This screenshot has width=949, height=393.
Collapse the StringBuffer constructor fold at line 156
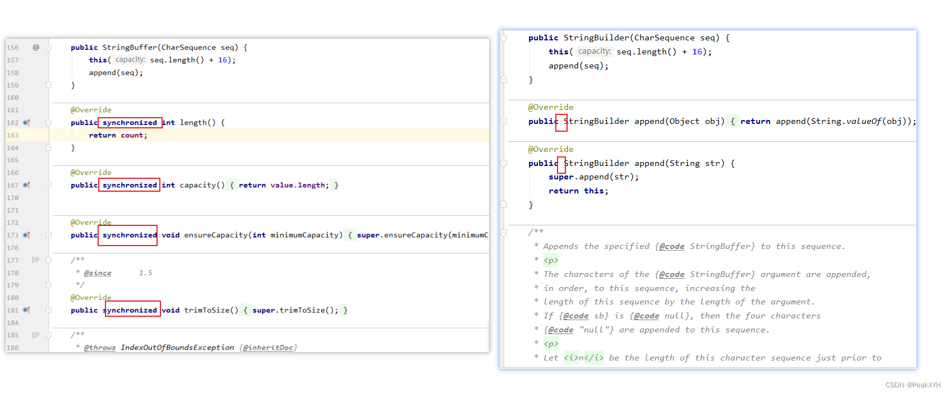click(49, 48)
